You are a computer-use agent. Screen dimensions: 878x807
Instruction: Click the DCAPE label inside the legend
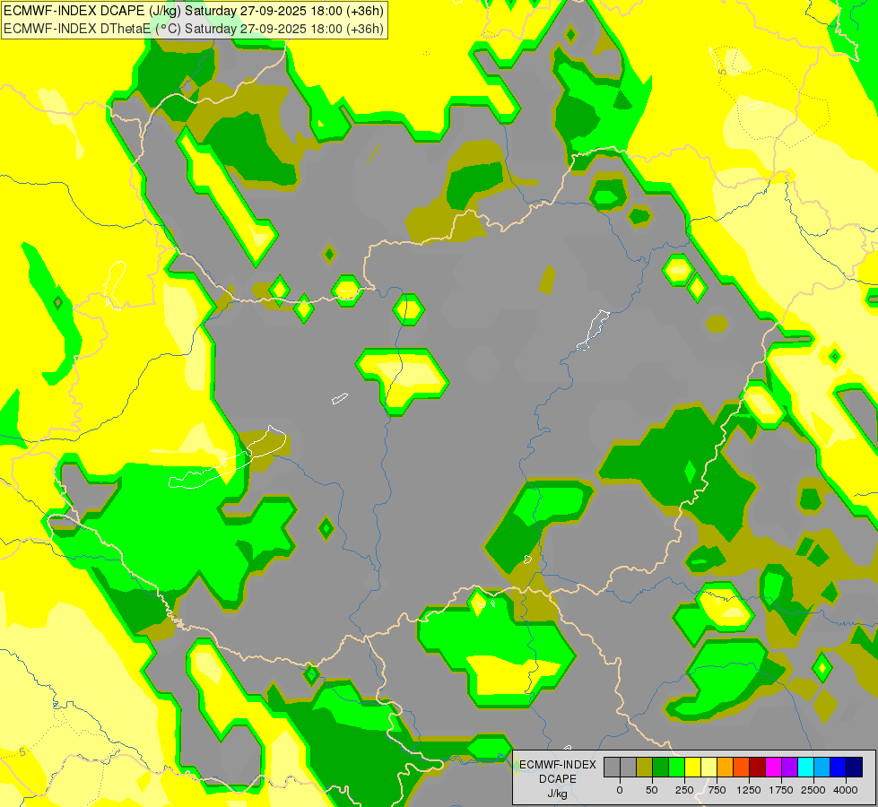(x=558, y=779)
